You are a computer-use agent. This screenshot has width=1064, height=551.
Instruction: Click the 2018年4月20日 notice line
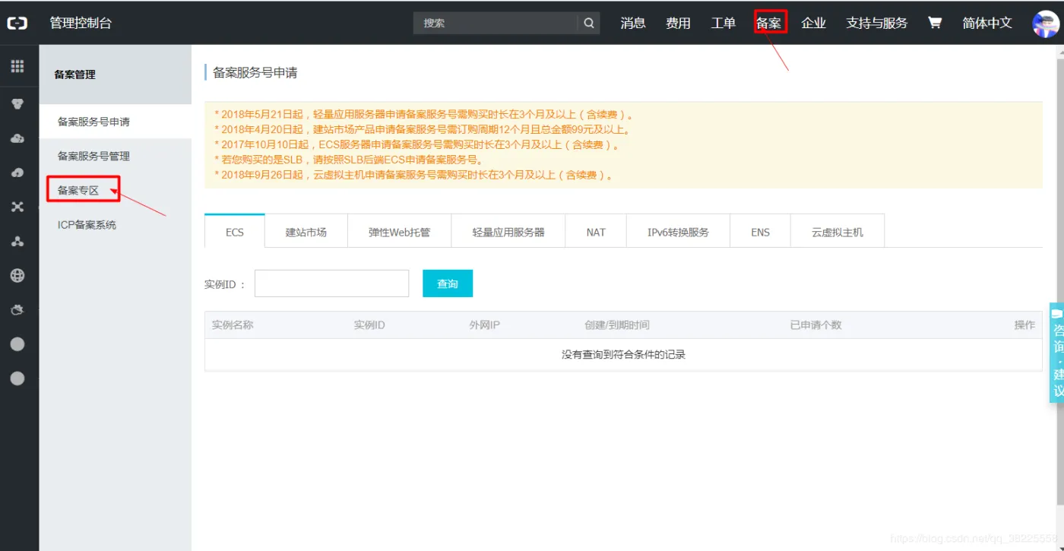(x=423, y=129)
